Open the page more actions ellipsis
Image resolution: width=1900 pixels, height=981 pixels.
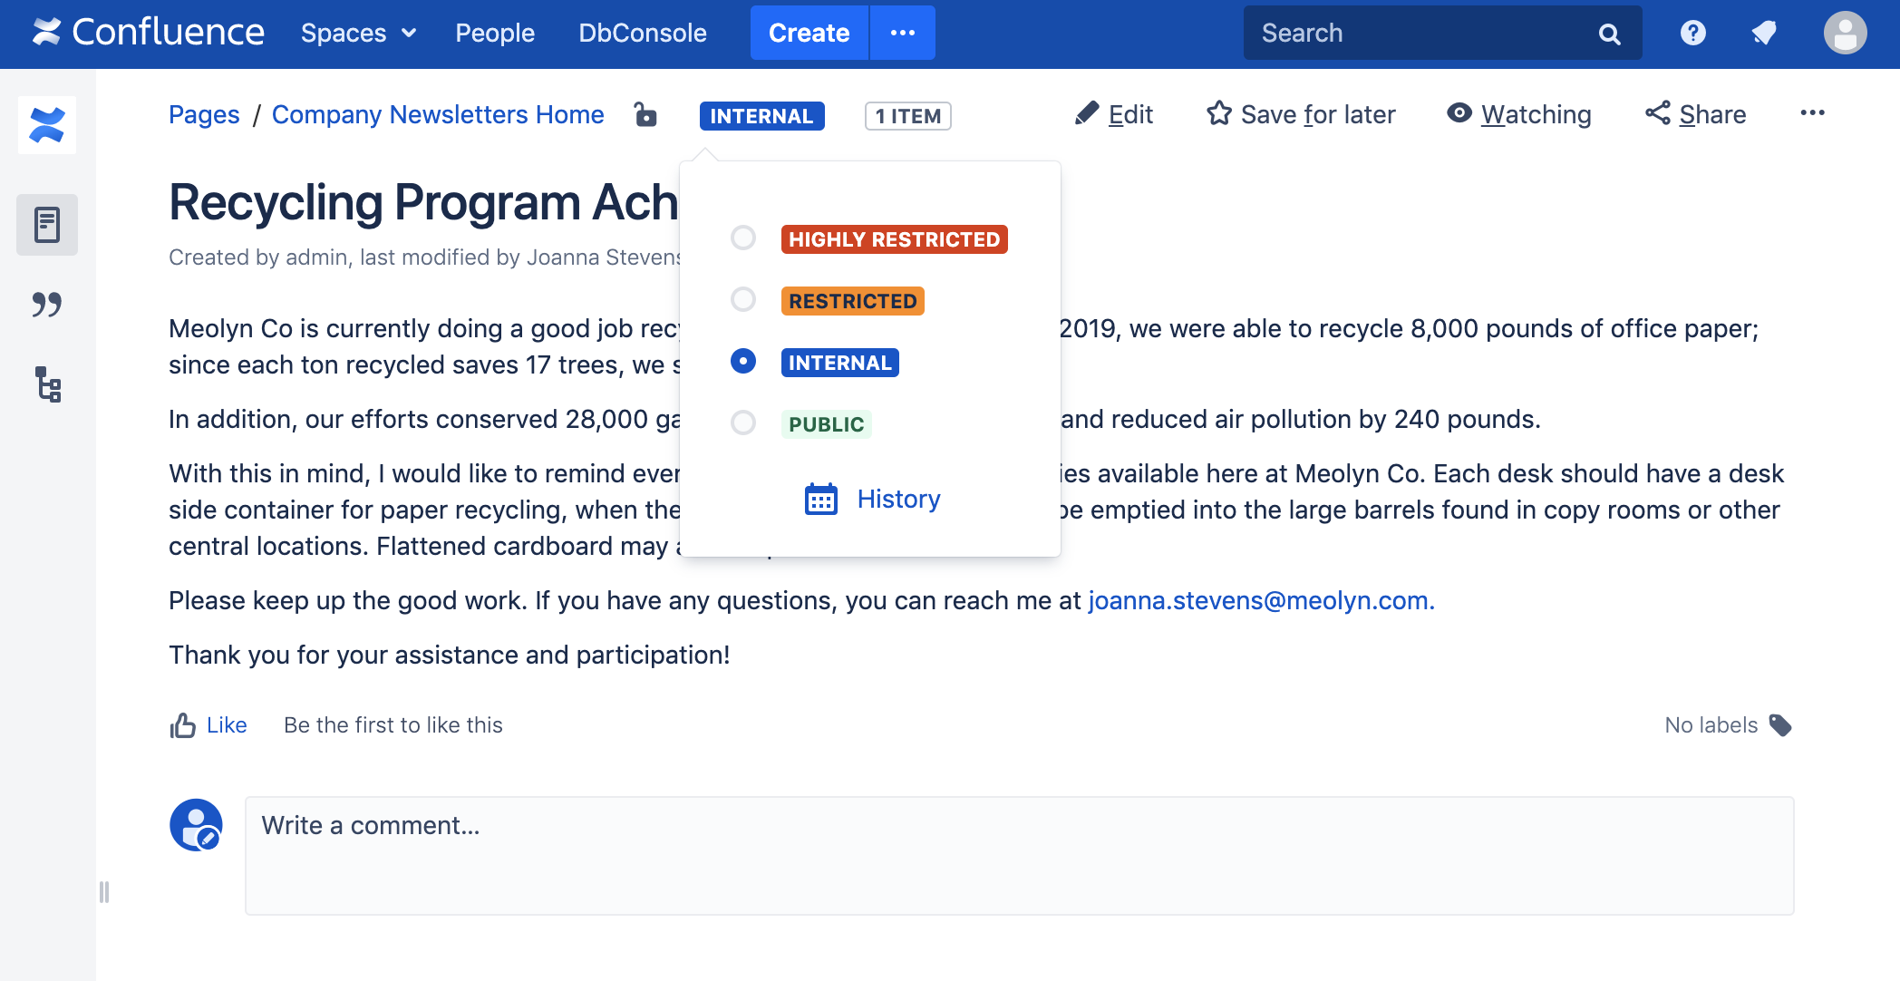coord(1812,113)
